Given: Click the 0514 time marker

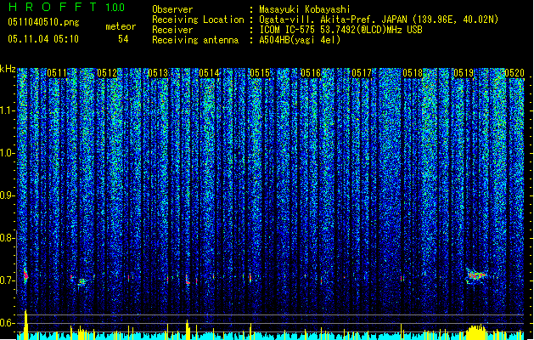Looking at the screenshot, I should tap(209, 73).
